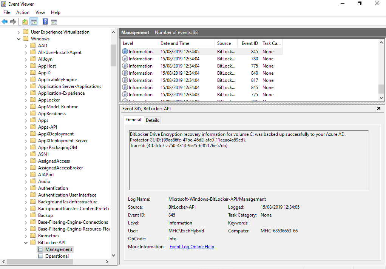This screenshot has width=386, height=269.
Task: Switch to the Details tab
Action: tap(152, 120)
